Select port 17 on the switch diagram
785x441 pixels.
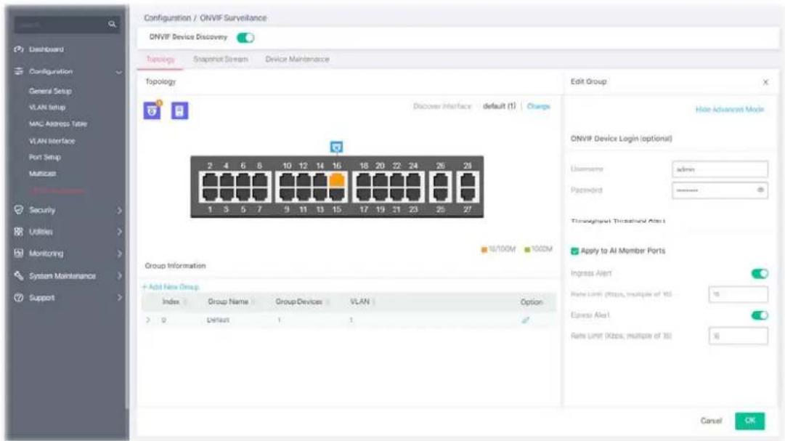click(364, 194)
